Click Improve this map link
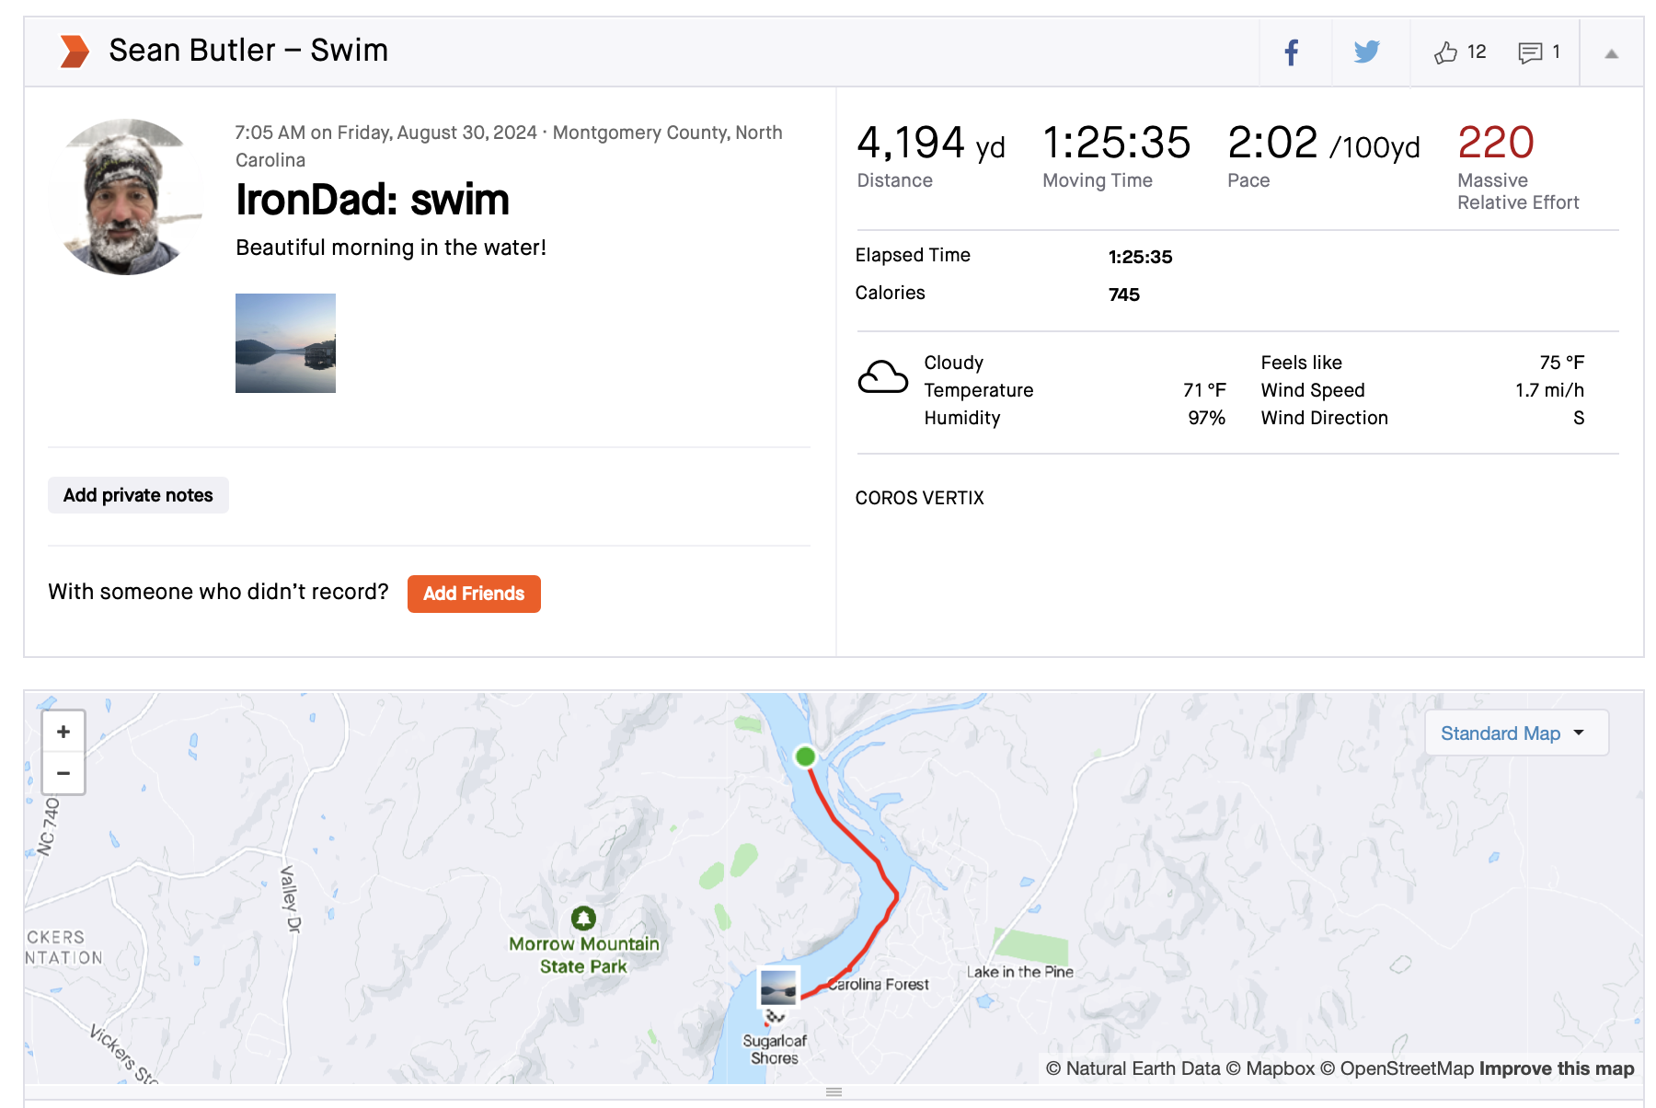 coord(1556,1068)
